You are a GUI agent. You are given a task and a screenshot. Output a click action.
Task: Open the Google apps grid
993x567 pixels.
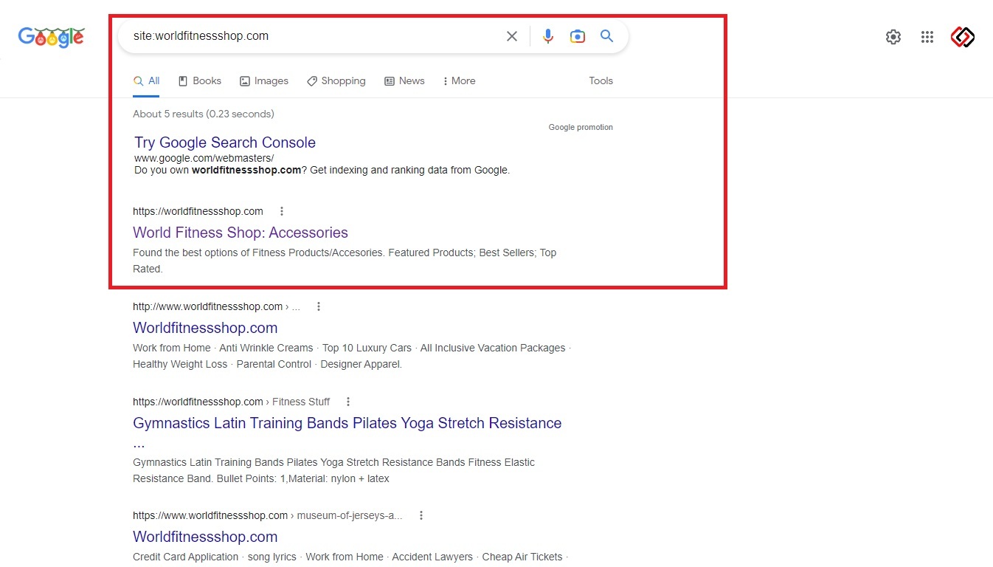pyautogui.click(x=927, y=37)
